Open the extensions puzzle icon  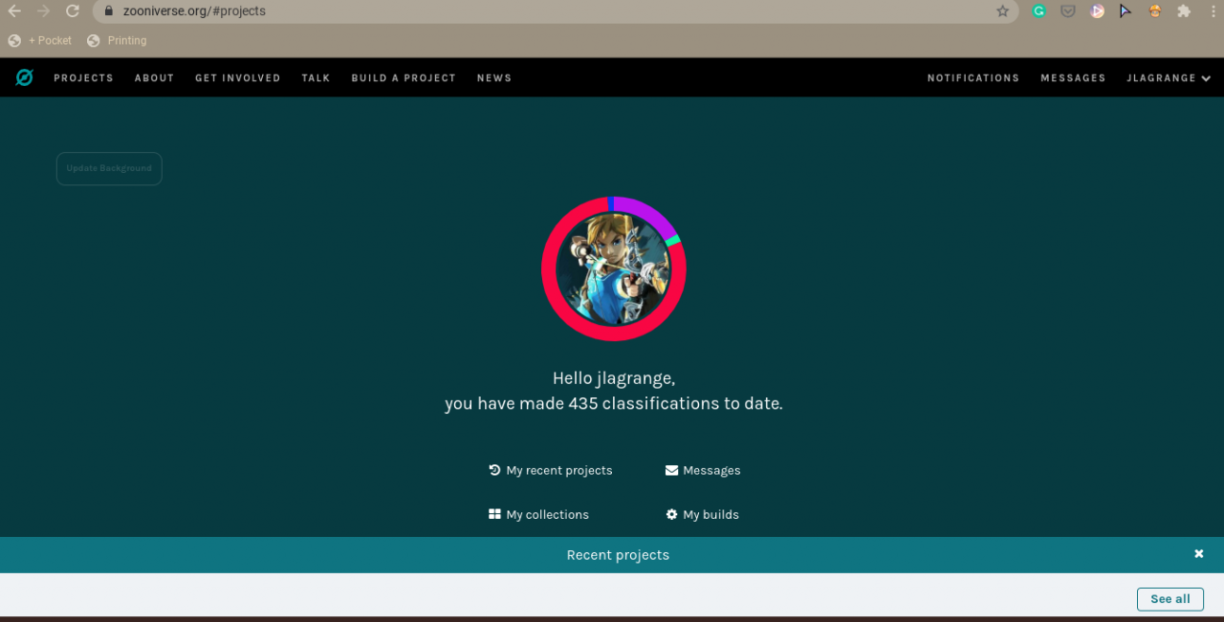click(x=1184, y=11)
